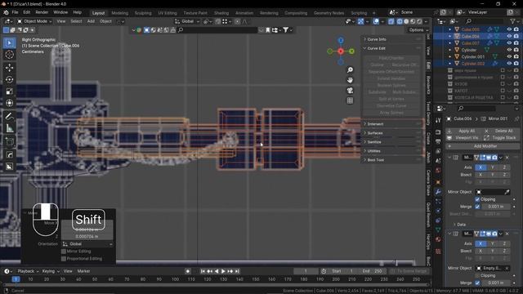Play the animation forward
Screen dimensions: 523x294
(223, 271)
